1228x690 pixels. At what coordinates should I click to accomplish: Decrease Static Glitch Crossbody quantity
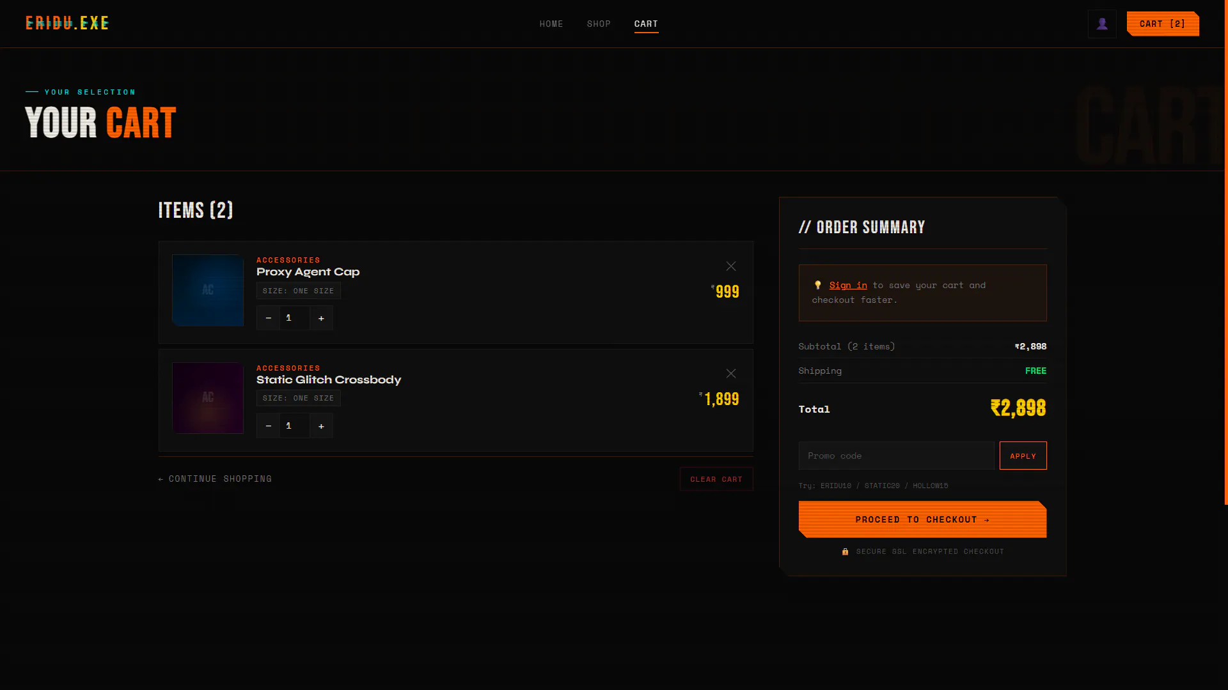(x=268, y=425)
